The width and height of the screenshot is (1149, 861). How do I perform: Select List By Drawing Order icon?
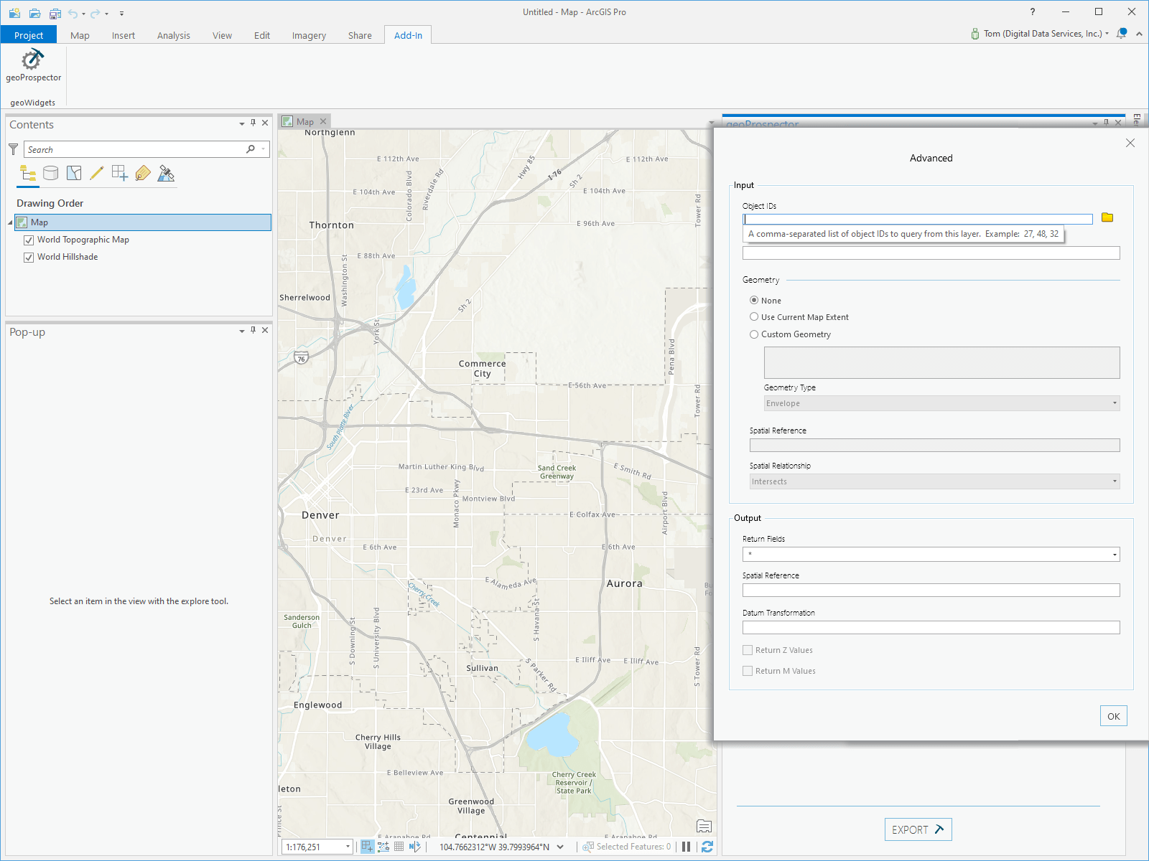point(28,173)
